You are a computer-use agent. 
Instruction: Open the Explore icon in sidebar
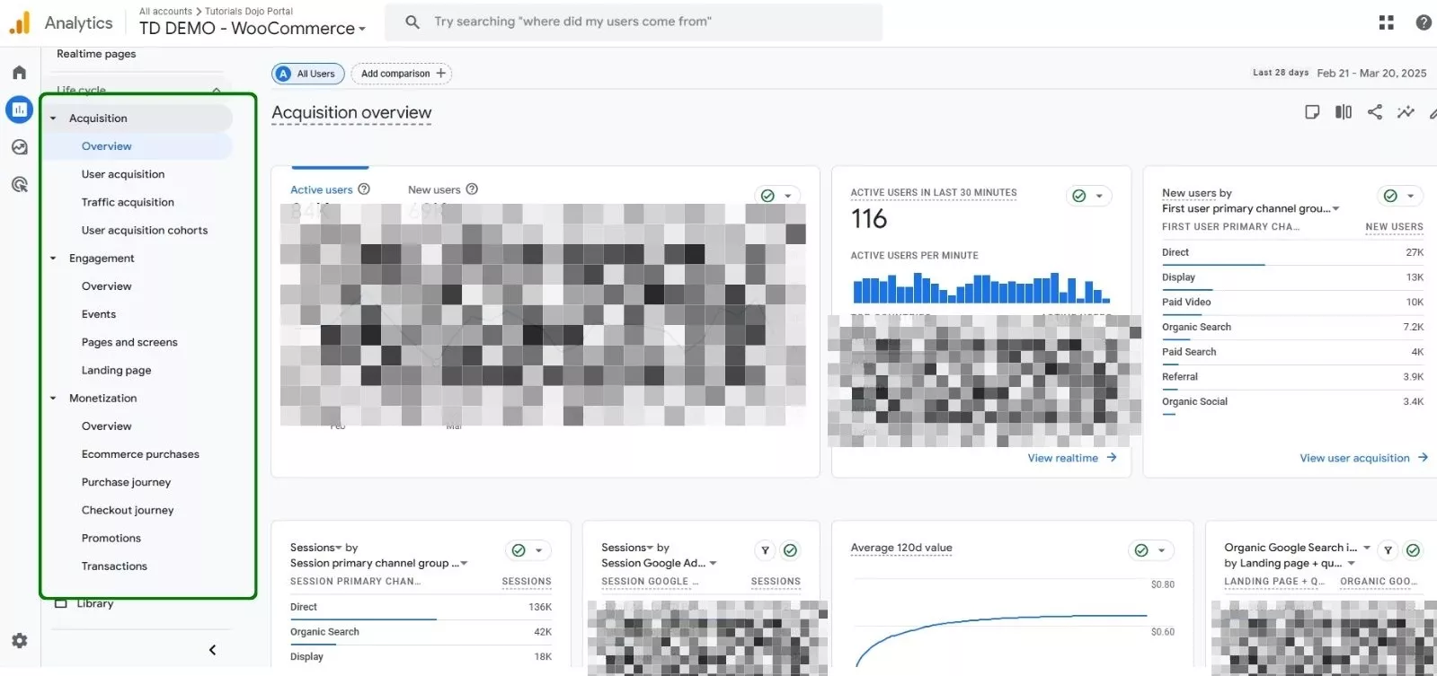19,147
